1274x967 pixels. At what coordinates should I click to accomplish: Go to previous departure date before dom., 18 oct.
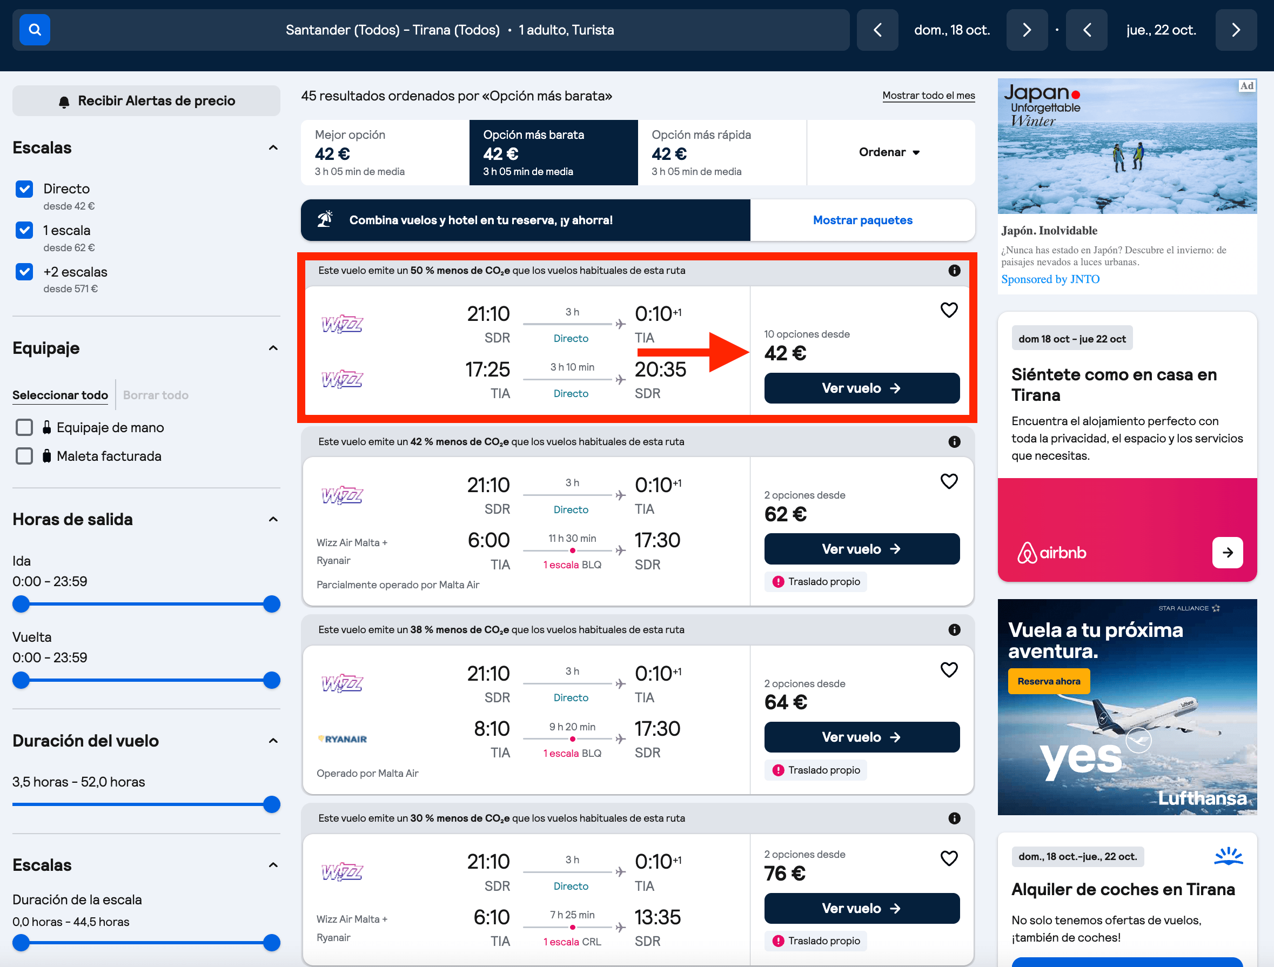pos(877,30)
